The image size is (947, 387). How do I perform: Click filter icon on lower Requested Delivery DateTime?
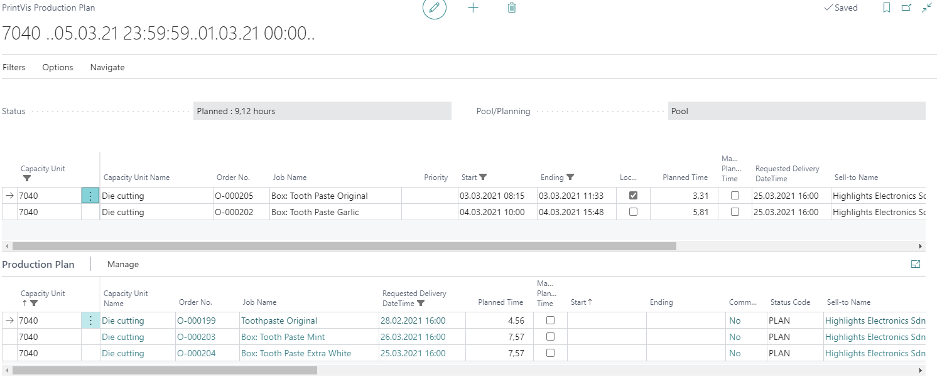point(421,304)
